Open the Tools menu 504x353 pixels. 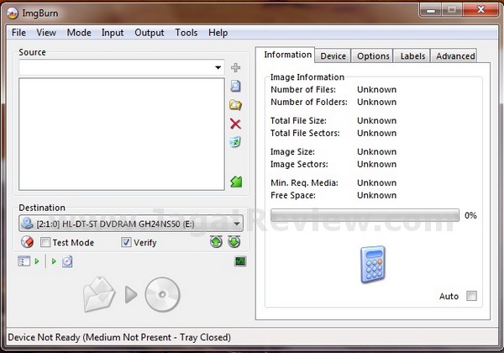[x=186, y=33]
